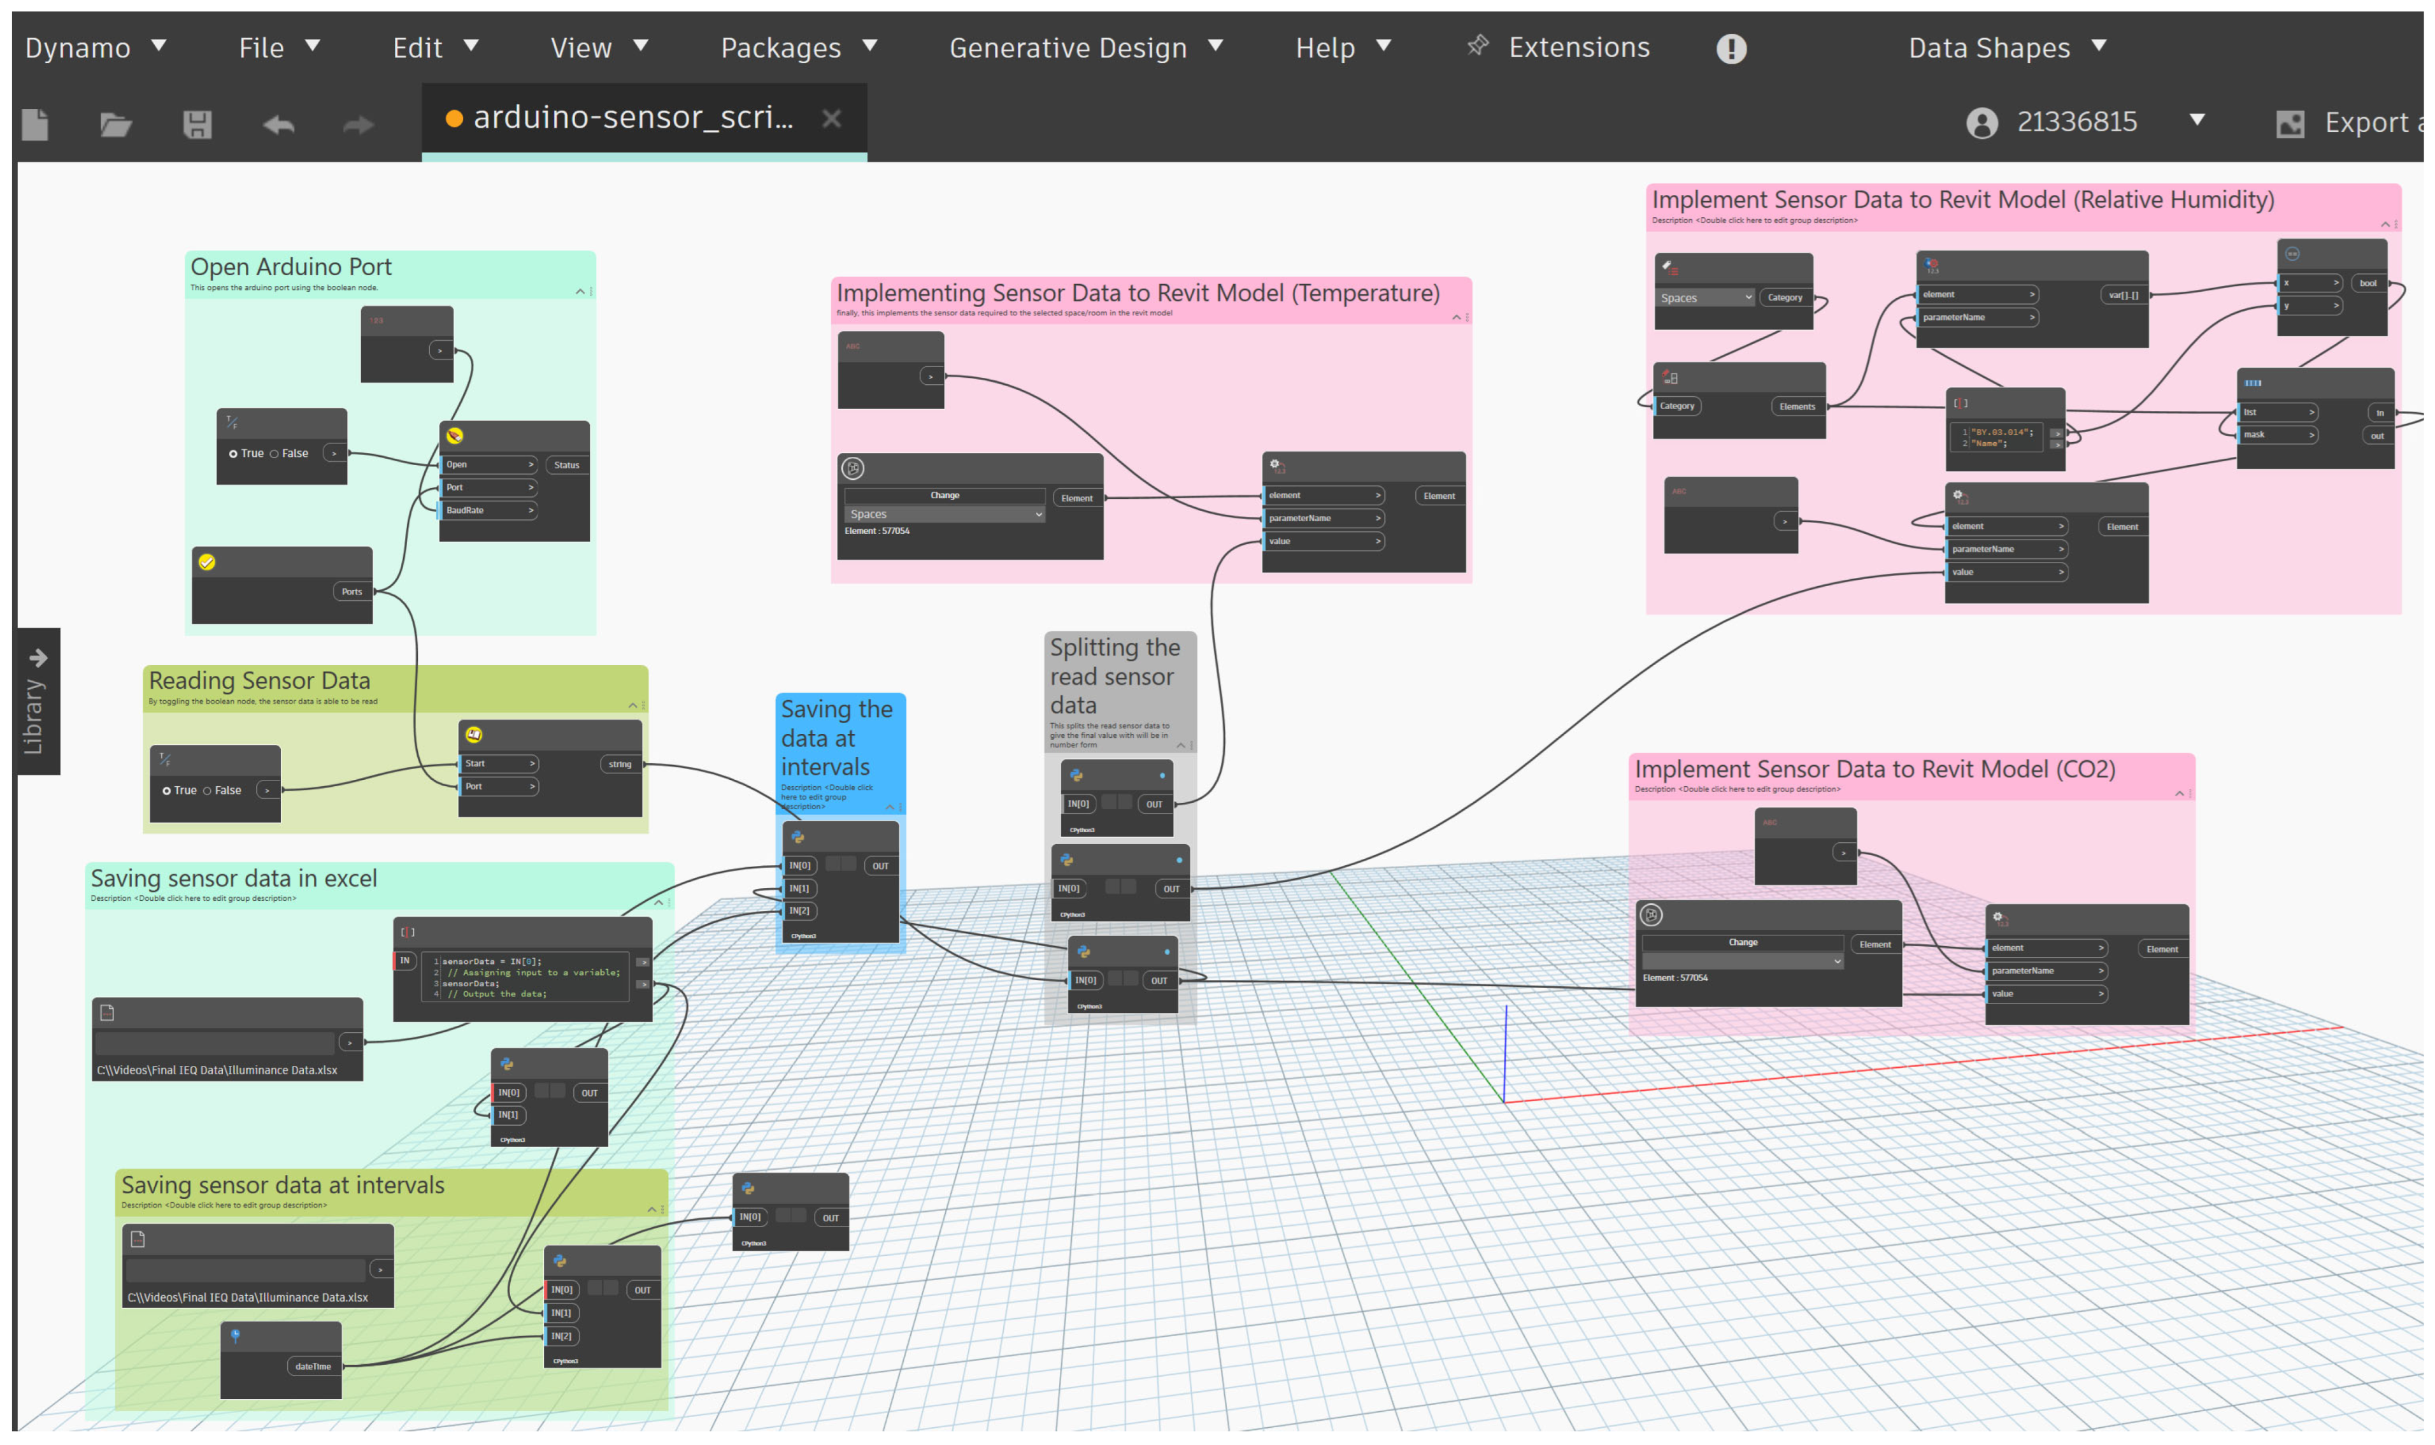The image size is (2435, 1445).
Task: Click the list icon of the list/mask filter node
Action: coord(2252,383)
